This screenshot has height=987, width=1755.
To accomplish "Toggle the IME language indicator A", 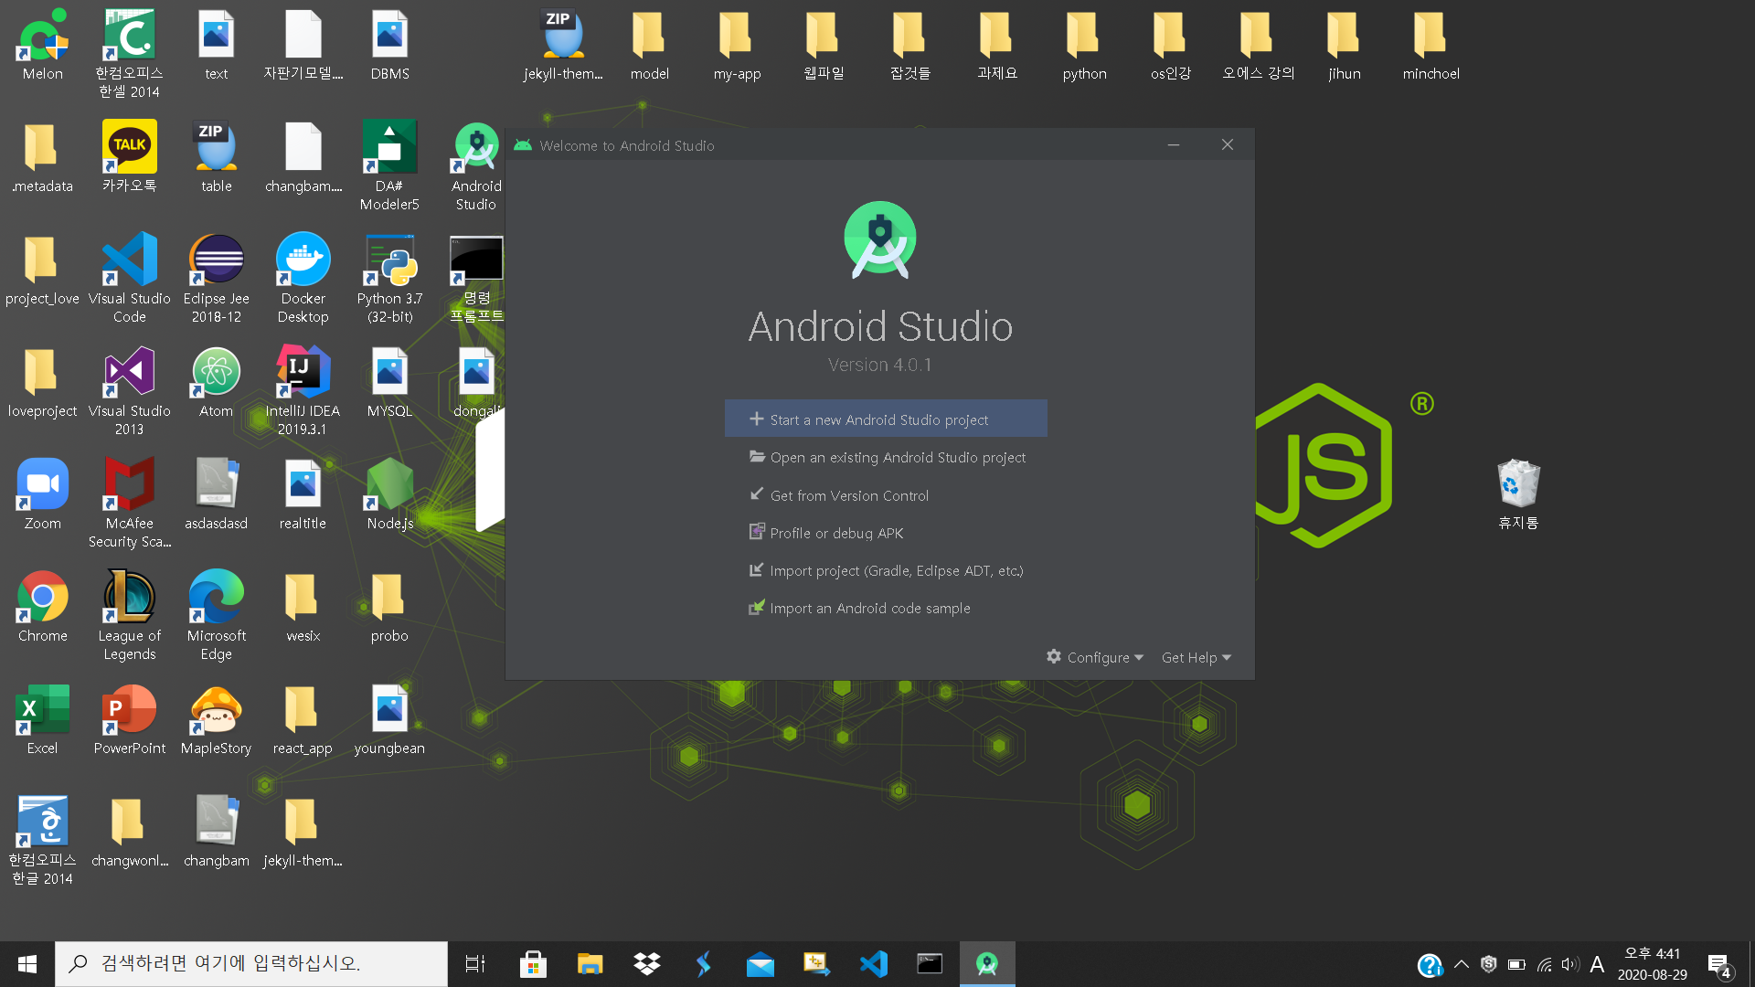I will 1597,964.
